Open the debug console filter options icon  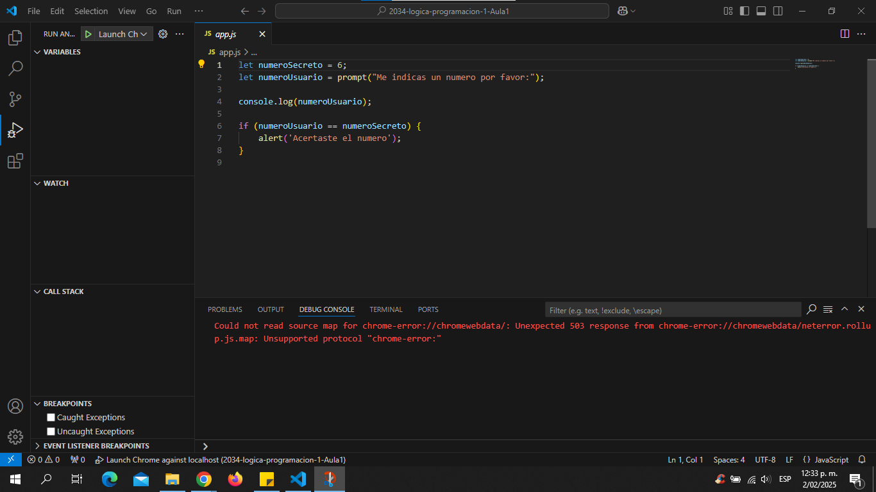pyautogui.click(x=811, y=309)
